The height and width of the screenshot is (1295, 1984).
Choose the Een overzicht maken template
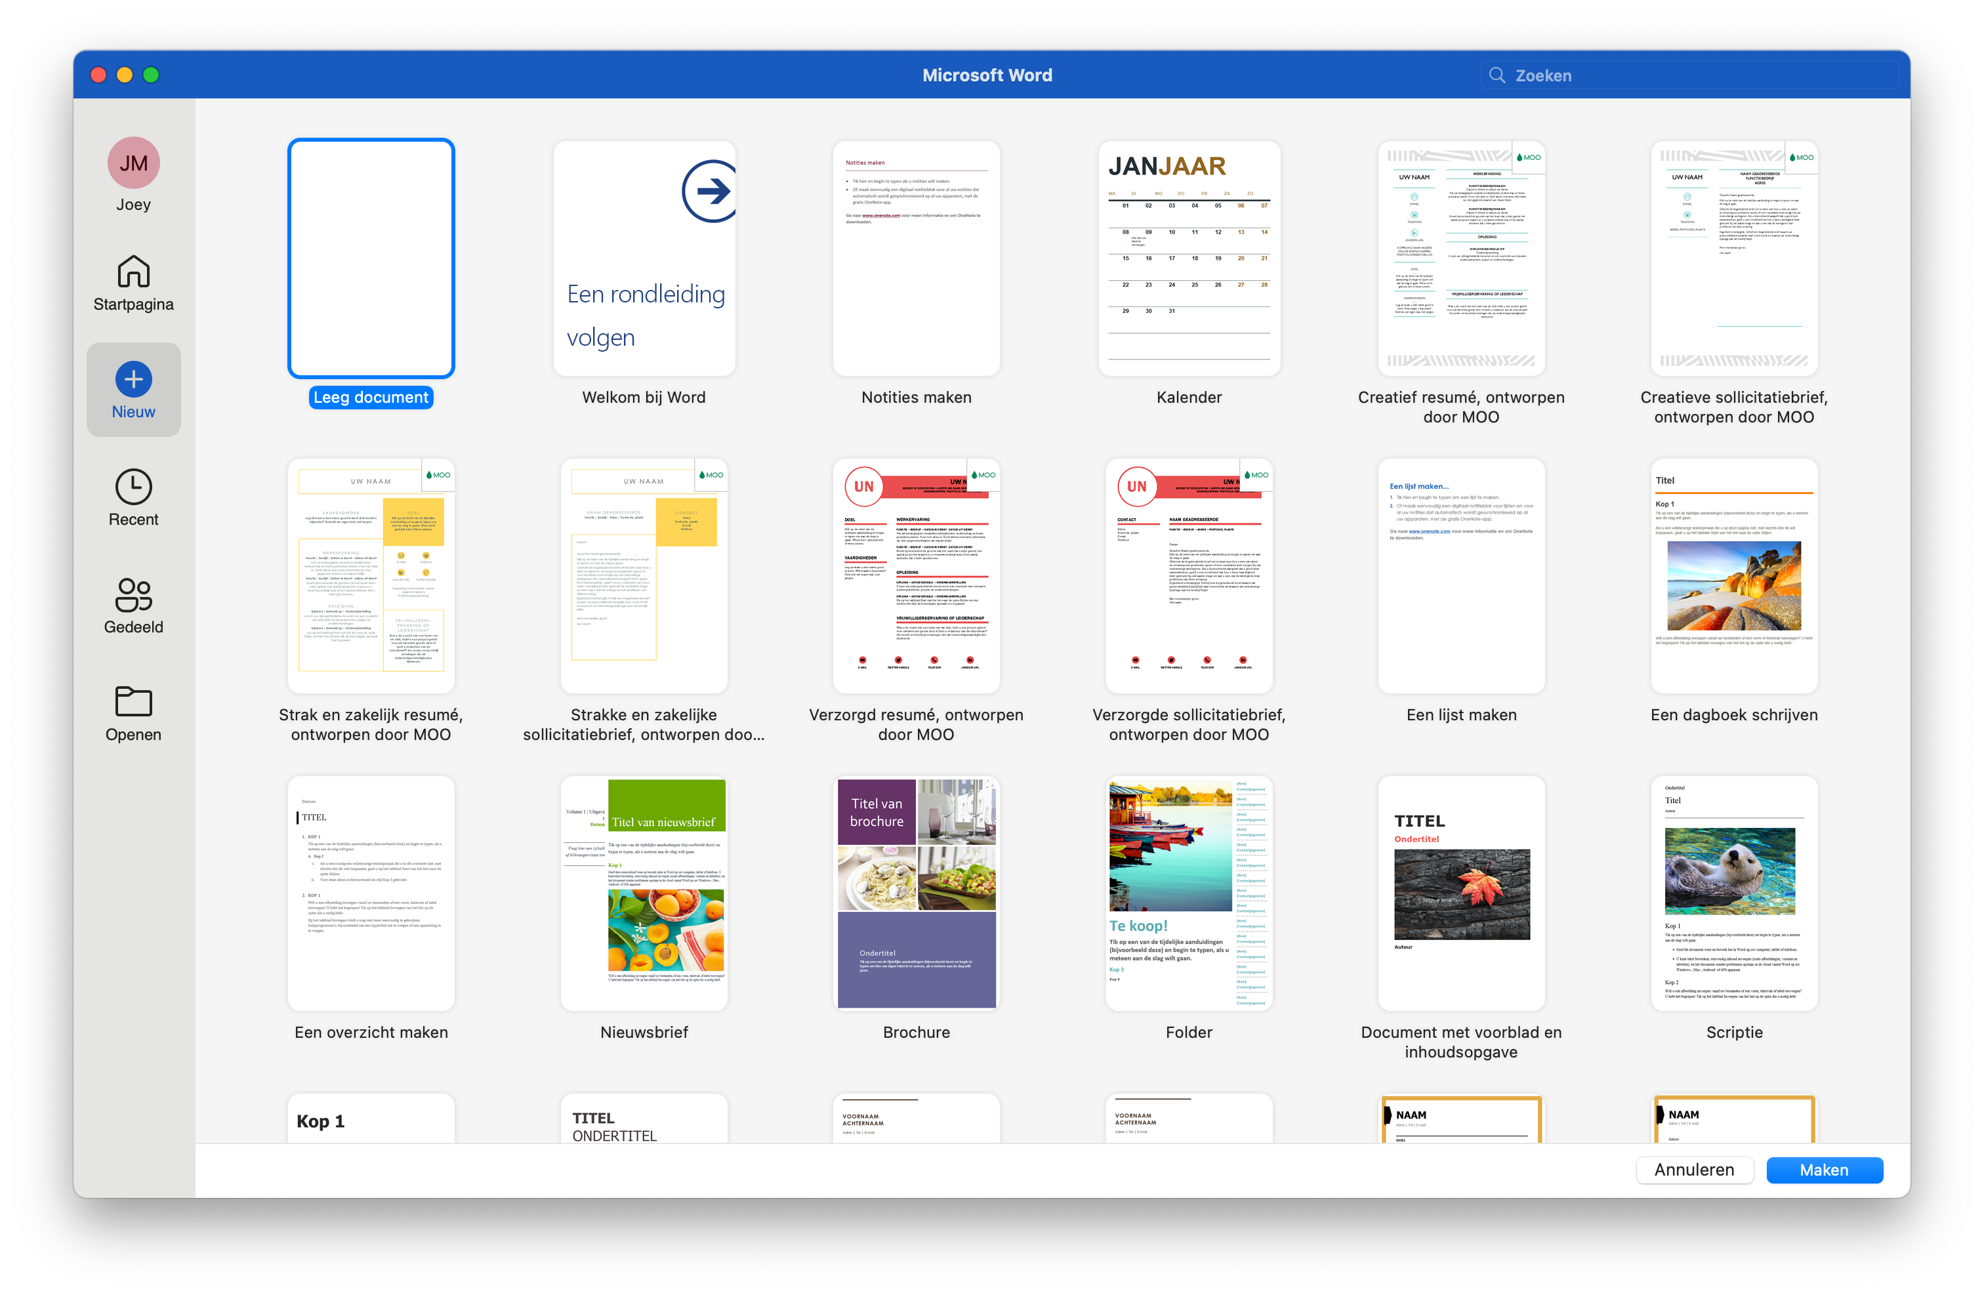[371, 894]
